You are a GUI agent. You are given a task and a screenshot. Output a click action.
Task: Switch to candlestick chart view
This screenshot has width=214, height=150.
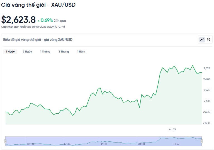[x=208, y=40]
